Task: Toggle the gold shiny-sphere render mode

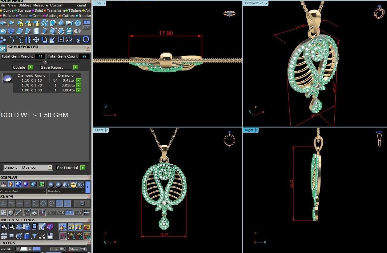Action: 73,185
